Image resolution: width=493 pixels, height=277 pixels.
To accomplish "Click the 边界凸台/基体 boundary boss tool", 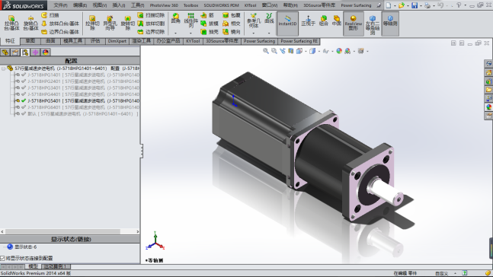I will [60, 32].
